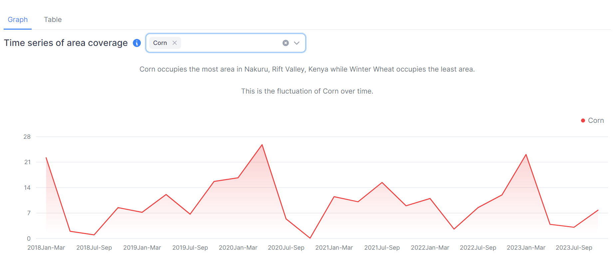Screen dimensions: 613x263
Task: Click the "fluctuation of Corn over time" caption
Action: (x=307, y=91)
